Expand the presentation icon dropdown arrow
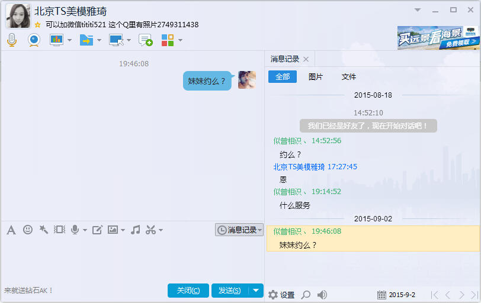The width and height of the screenshot is (481, 303). point(70,40)
